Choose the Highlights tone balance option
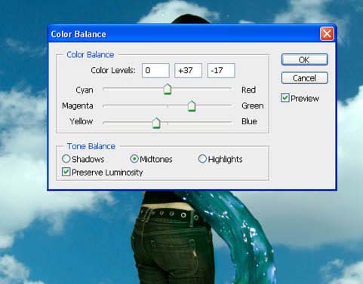363x284 pixels. (202, 159)
